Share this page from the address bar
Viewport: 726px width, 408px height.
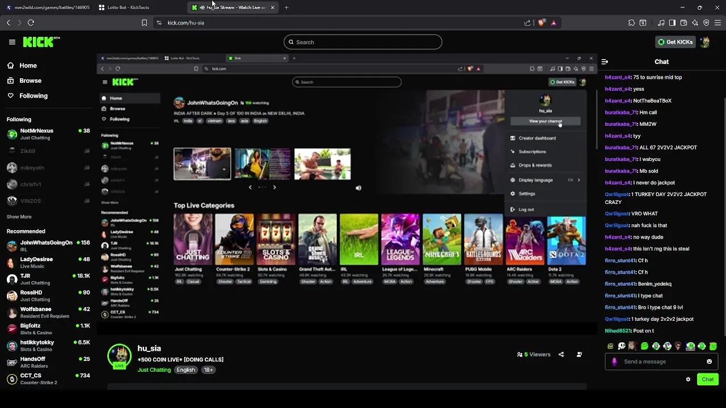pyautogui.click(x=527, y=23)
